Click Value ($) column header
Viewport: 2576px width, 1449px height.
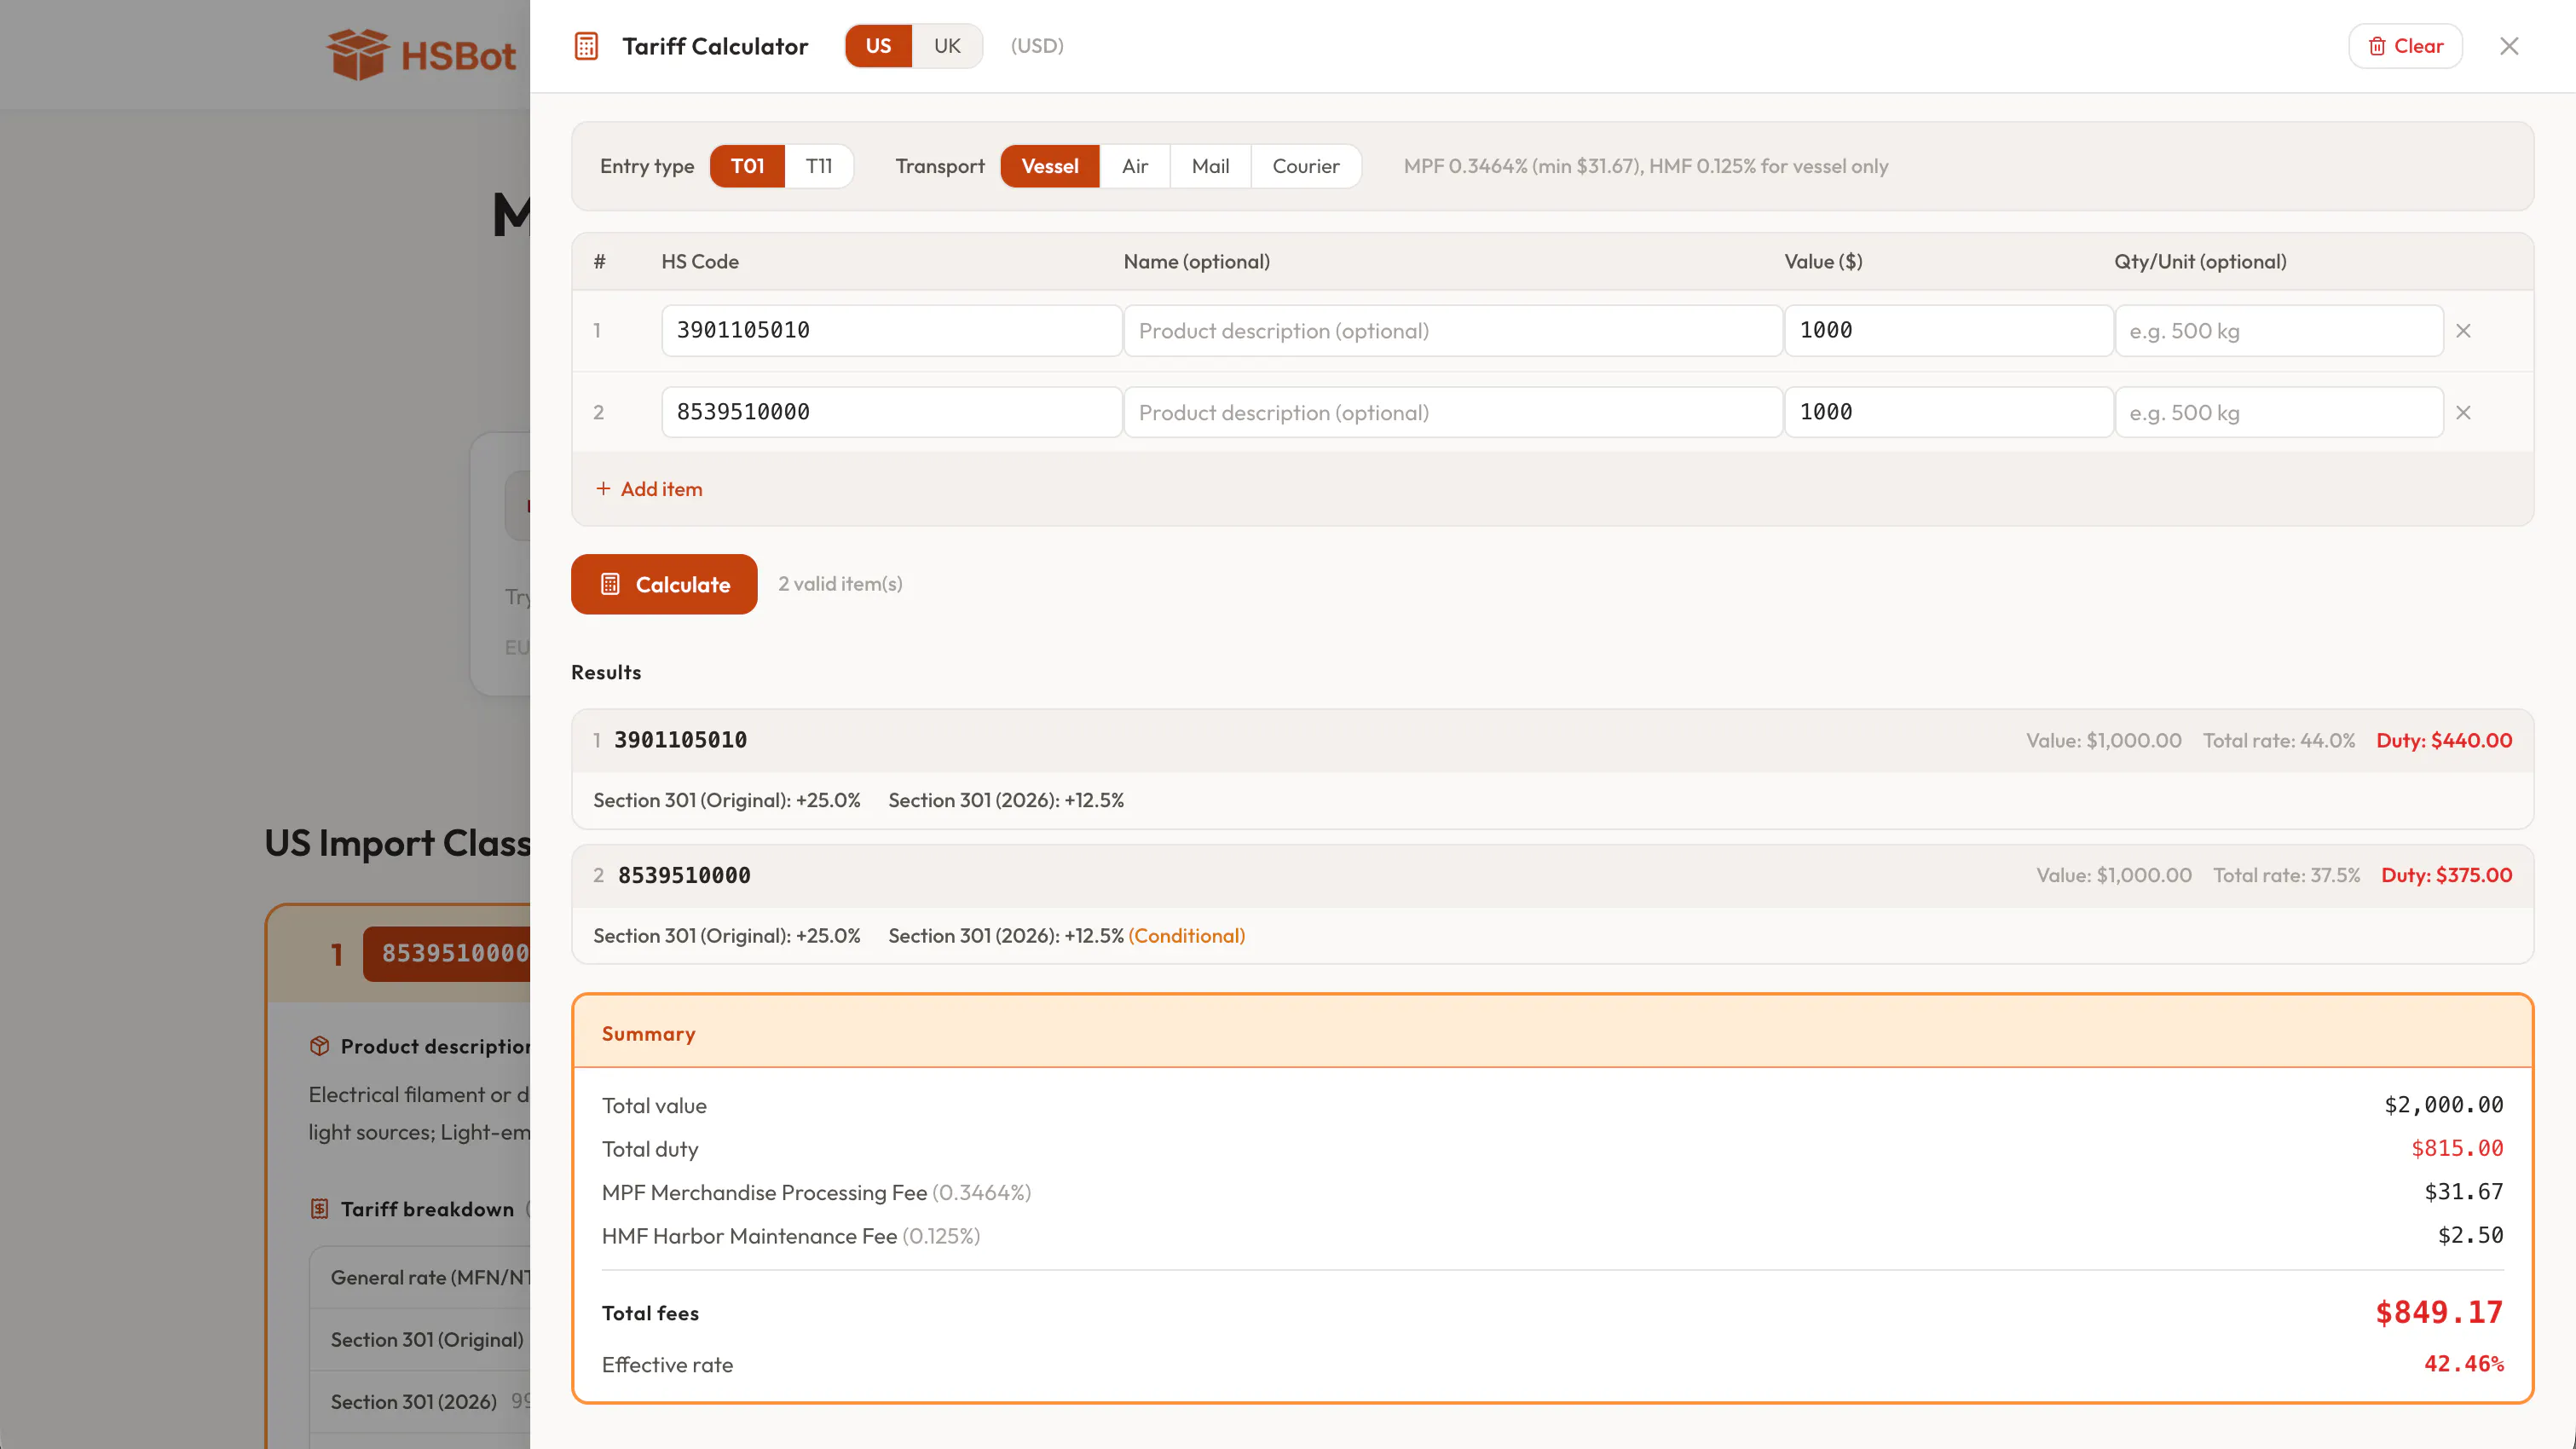click(1823, 262)
